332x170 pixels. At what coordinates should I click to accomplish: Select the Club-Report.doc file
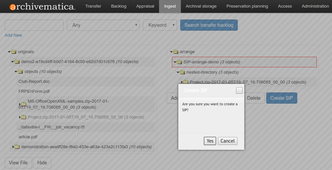(34, 82)
